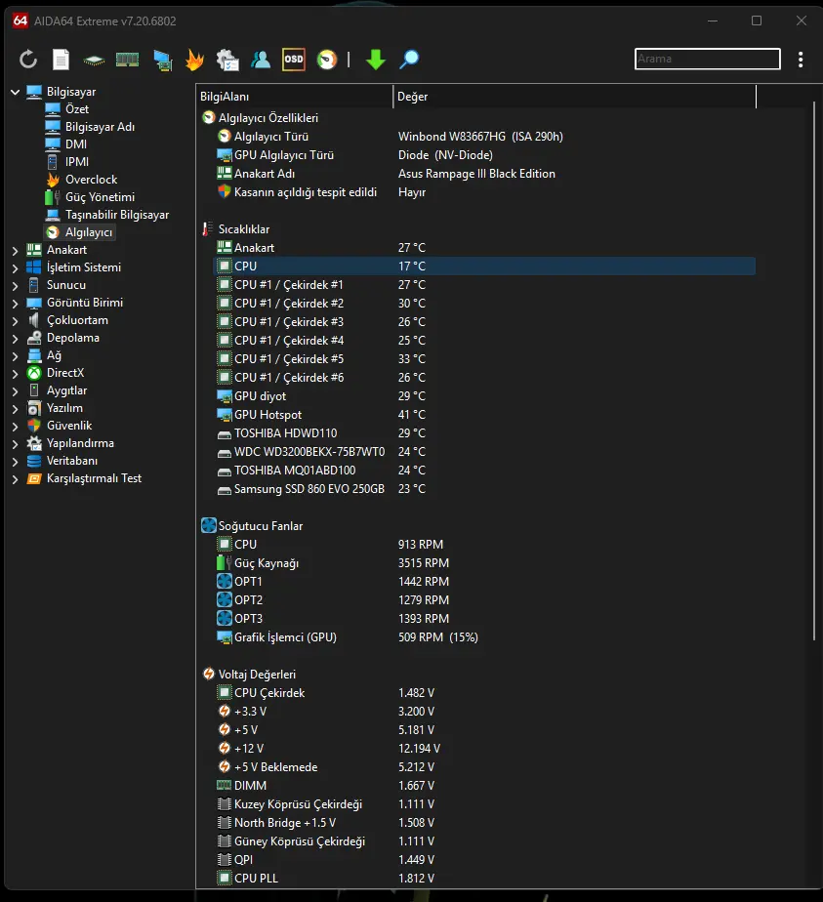Click the magnifier search icon in toolbar

pos(409,60)
